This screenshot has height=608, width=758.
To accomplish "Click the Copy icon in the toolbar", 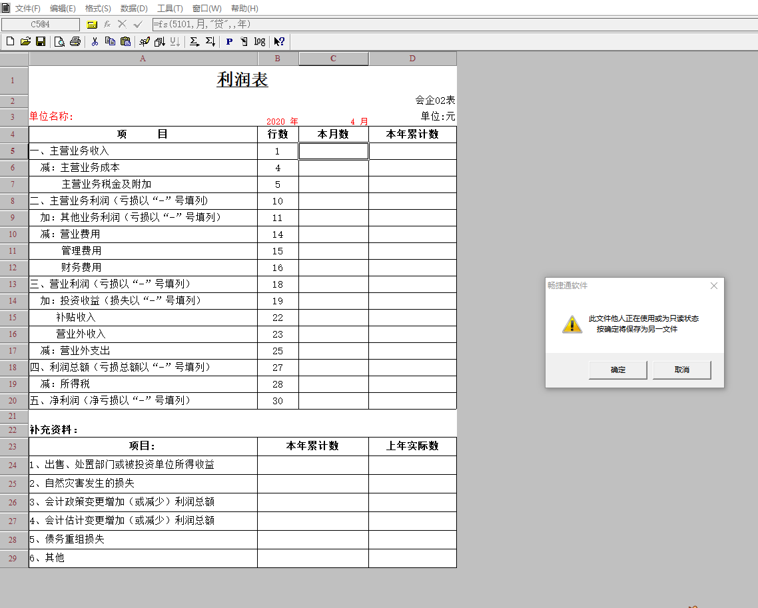I will click(110, 41).
